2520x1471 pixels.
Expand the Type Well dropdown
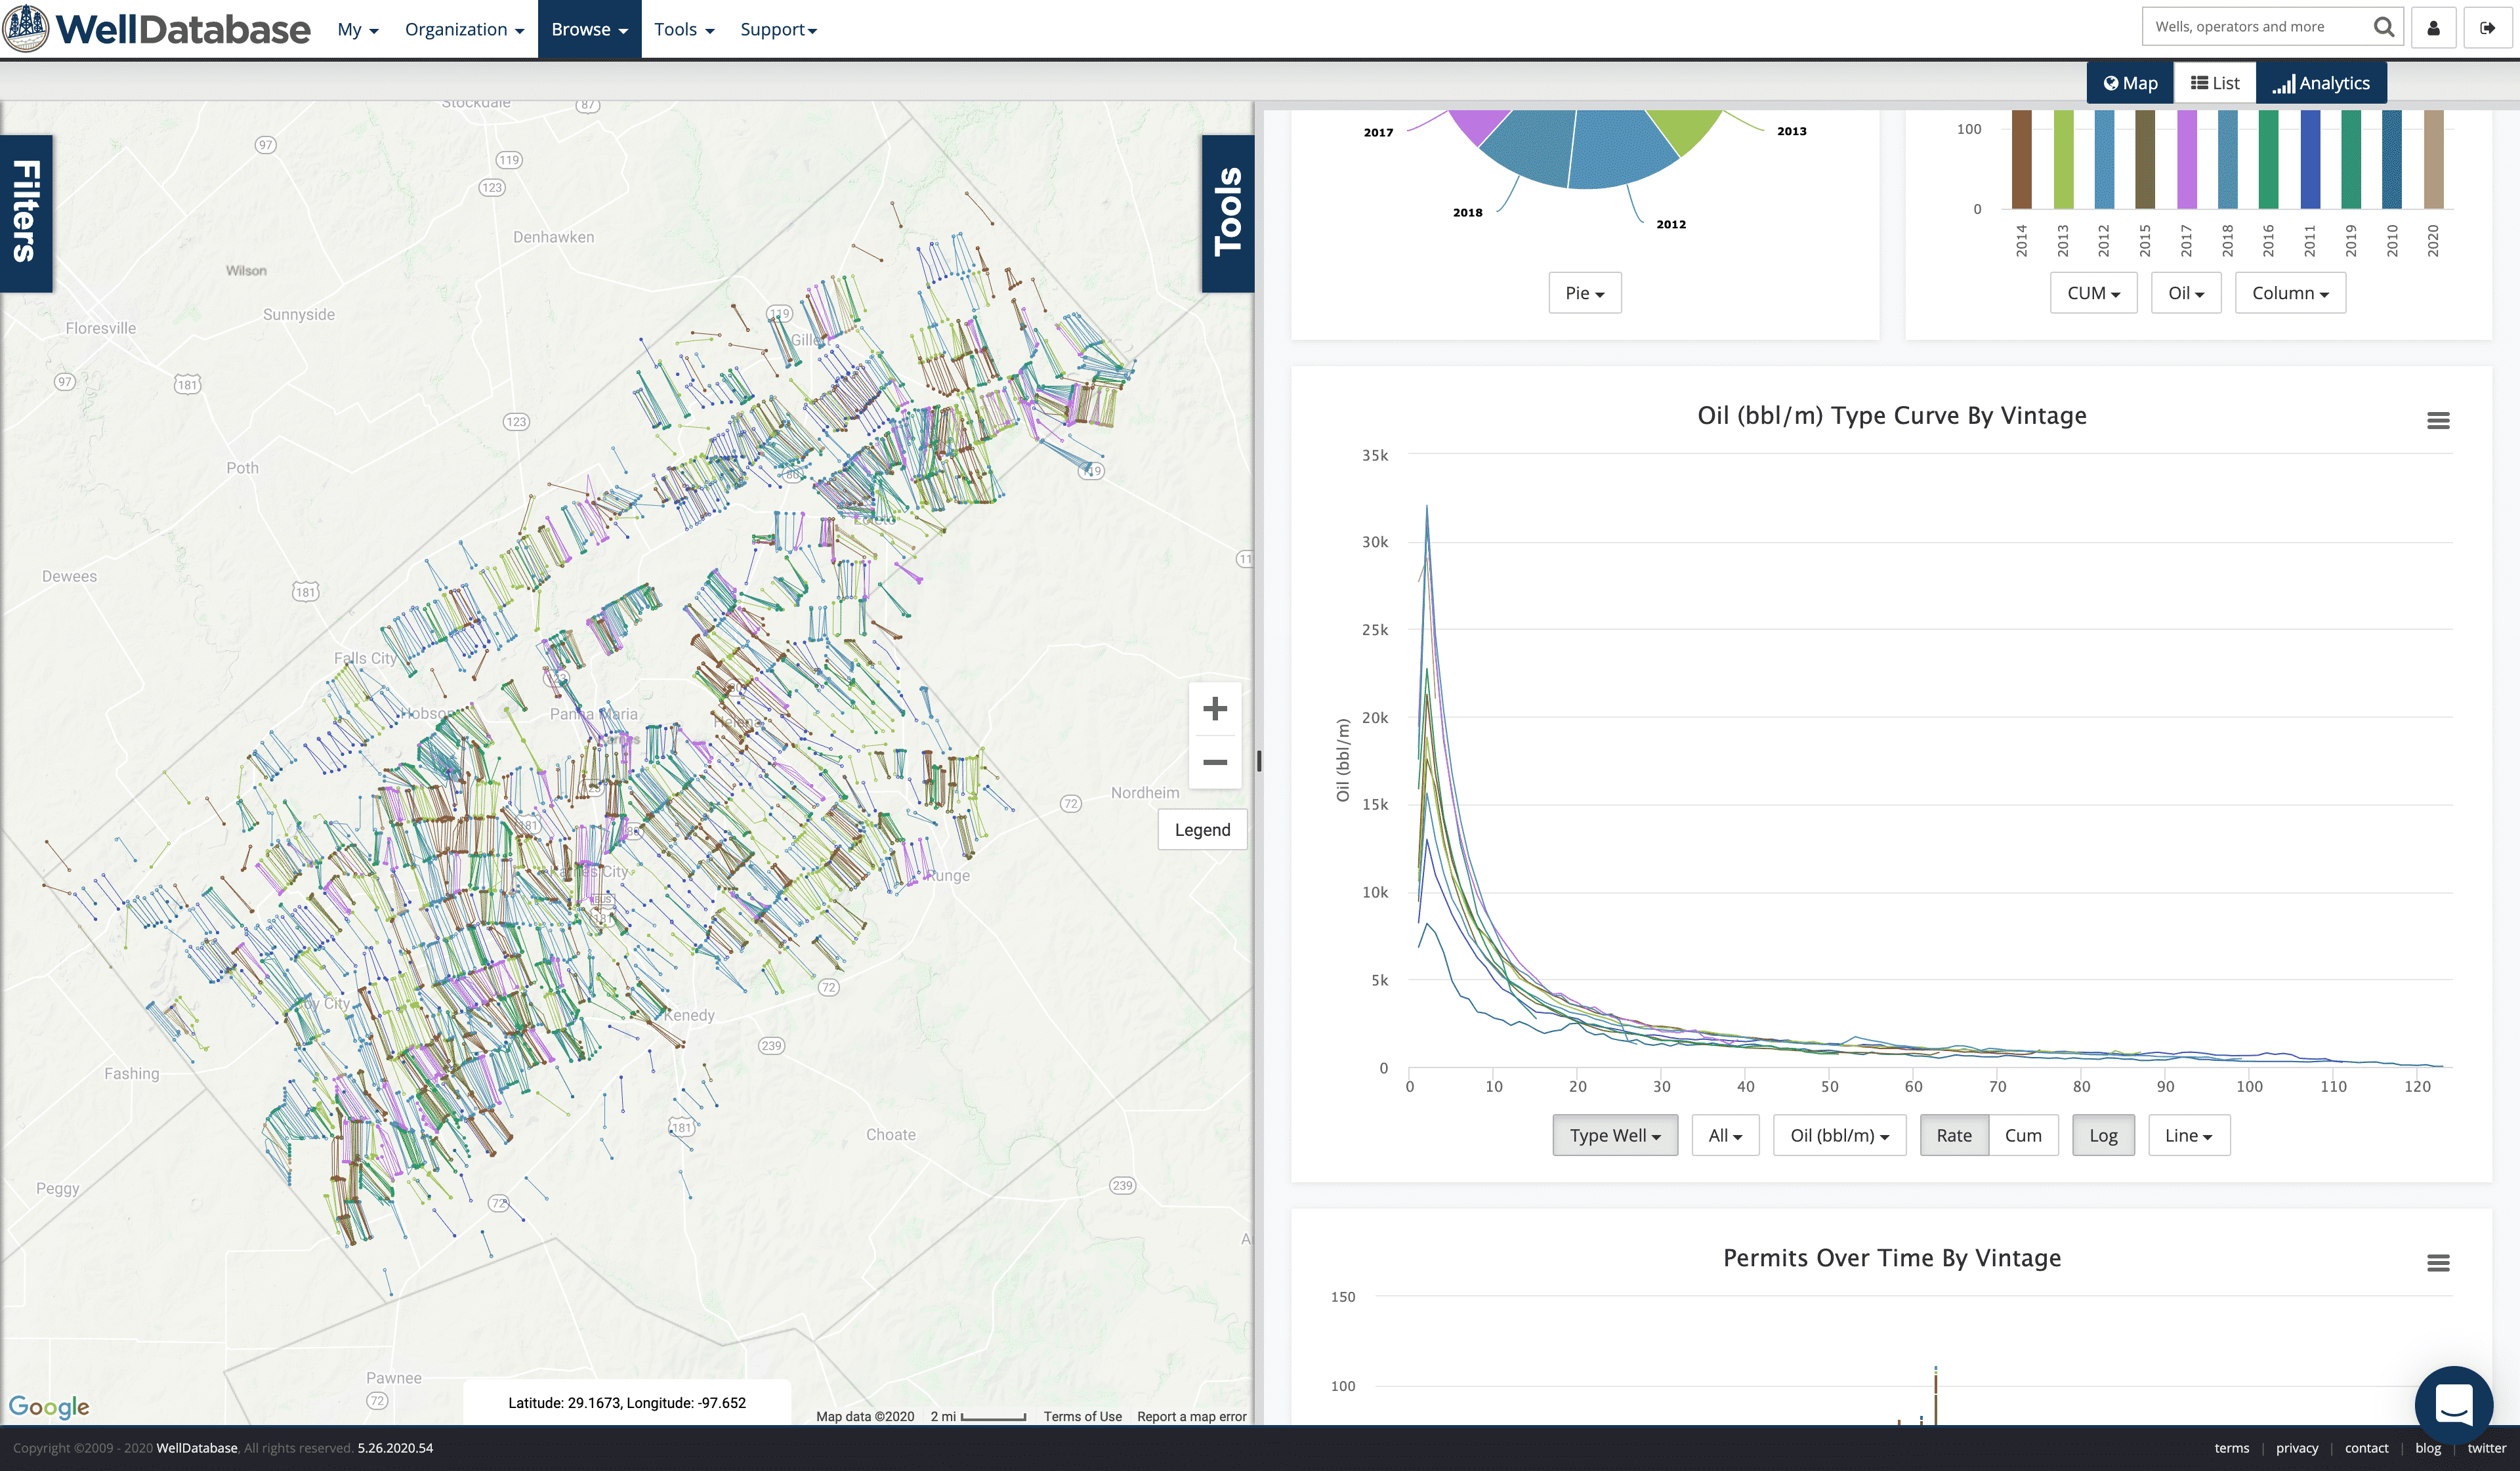point(1614,1135)
